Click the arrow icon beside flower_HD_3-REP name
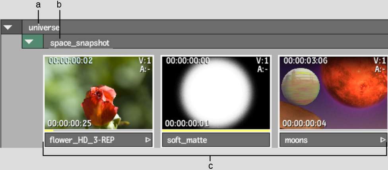The width and height of the screenshot is (388, 170). [x=148, y=140]
